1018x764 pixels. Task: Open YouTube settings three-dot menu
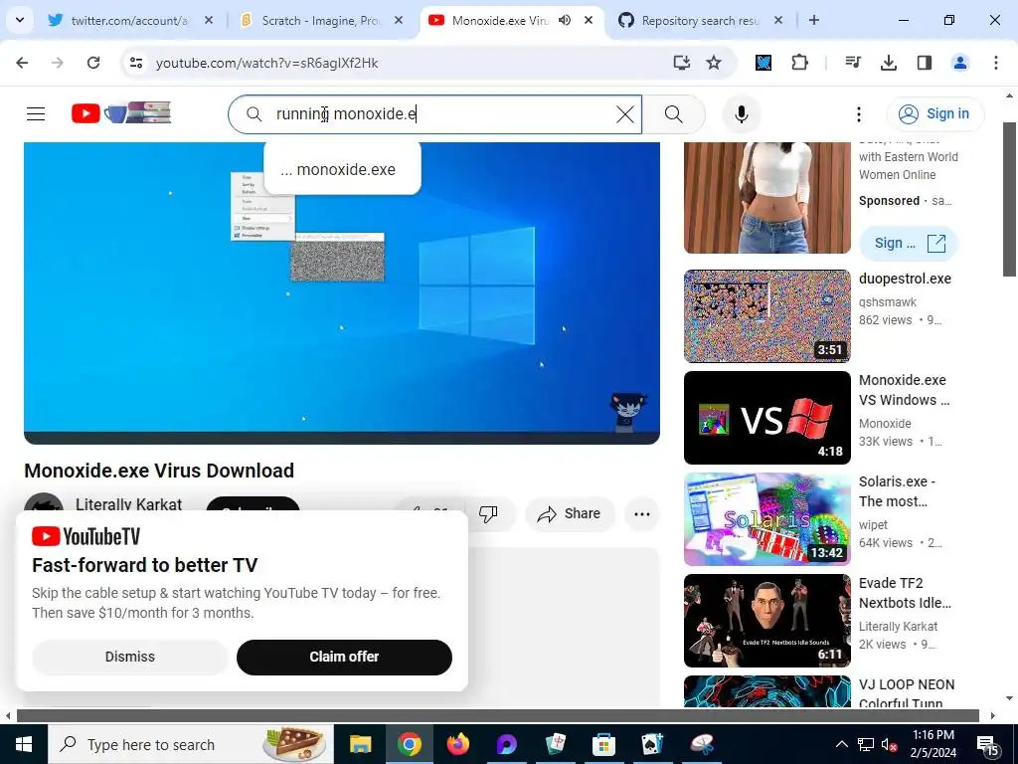[x=858, y=114]
